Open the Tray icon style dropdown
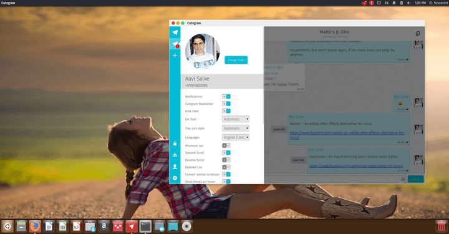The height and width of the screenshot is (234, 449). (x=236, y=128)
